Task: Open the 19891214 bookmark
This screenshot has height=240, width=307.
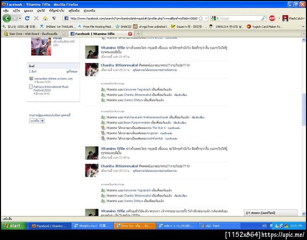Action: coord(226,27)
